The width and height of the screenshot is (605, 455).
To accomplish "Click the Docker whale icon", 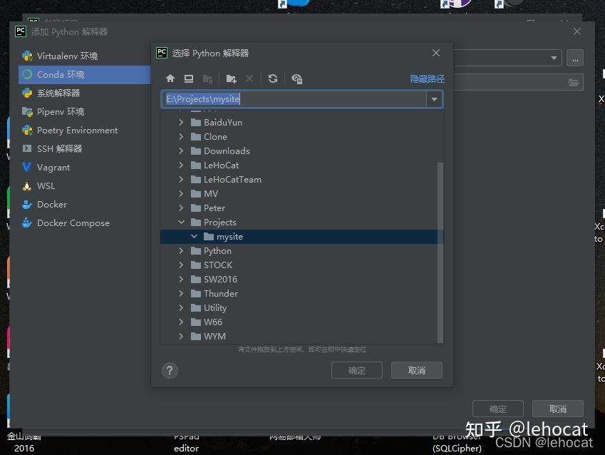I will (27, 205).
